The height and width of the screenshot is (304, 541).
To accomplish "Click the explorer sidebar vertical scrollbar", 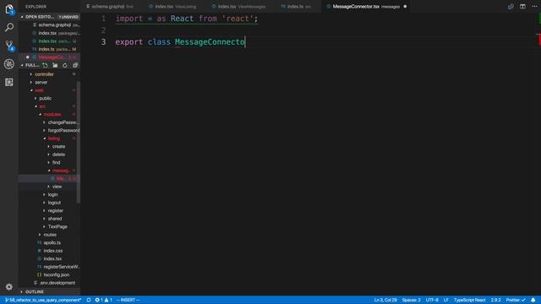I will coord(79,142).
